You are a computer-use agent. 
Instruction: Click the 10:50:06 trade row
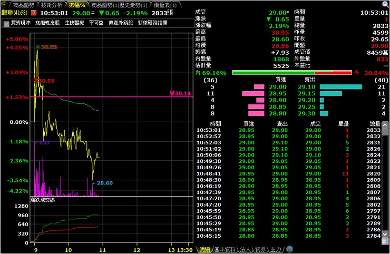(288, 155)
